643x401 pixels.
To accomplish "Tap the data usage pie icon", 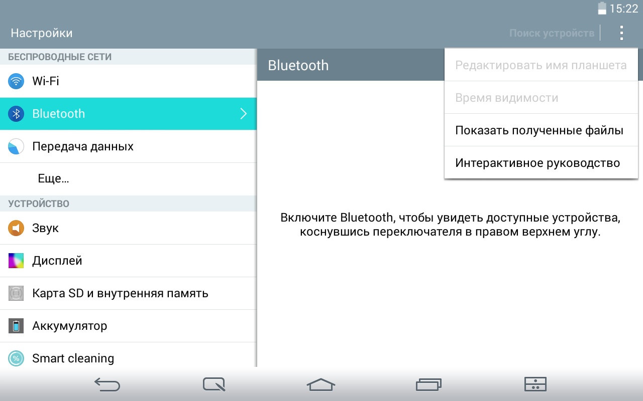I will pos(16,146).
